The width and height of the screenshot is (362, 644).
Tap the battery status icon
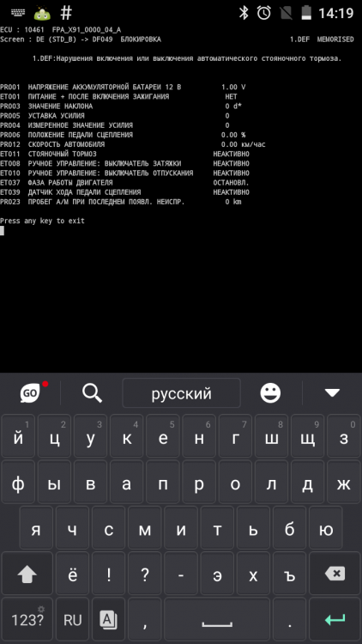click(306, 13)
